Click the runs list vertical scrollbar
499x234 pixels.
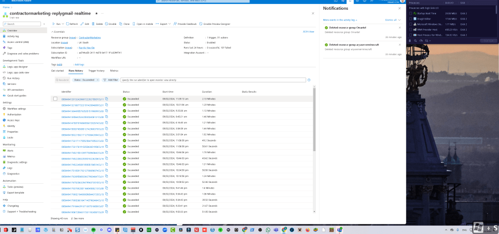314,119
